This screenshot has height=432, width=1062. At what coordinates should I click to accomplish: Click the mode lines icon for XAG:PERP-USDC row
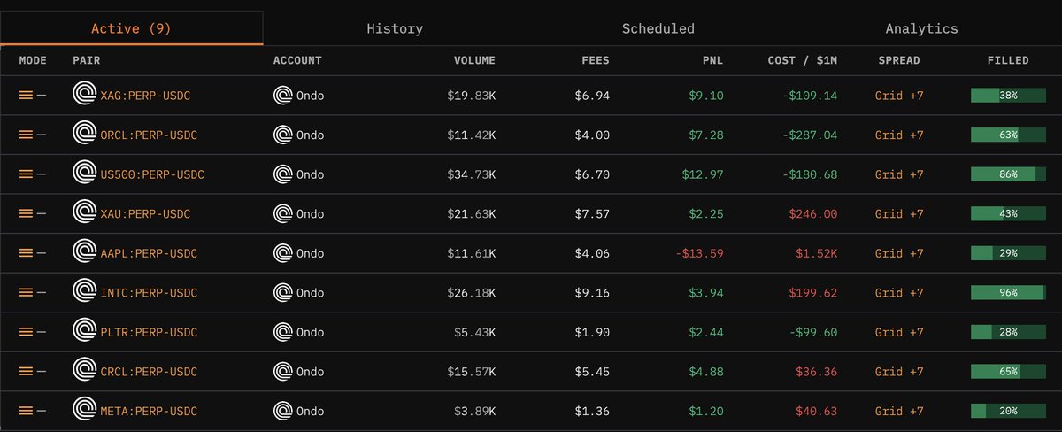pyautogui.click(x=26, y=96)
